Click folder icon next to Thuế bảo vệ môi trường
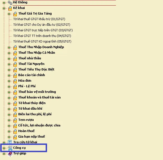The height and width of the screenshot is (160, 163). coord(15,92)
